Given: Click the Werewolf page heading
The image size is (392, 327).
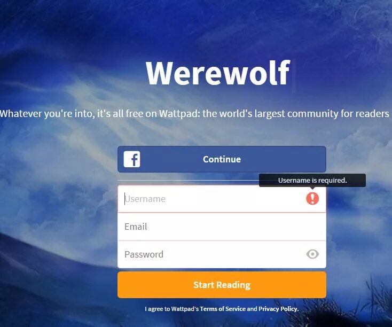Looking at the screenshot, I should [218, 73].
